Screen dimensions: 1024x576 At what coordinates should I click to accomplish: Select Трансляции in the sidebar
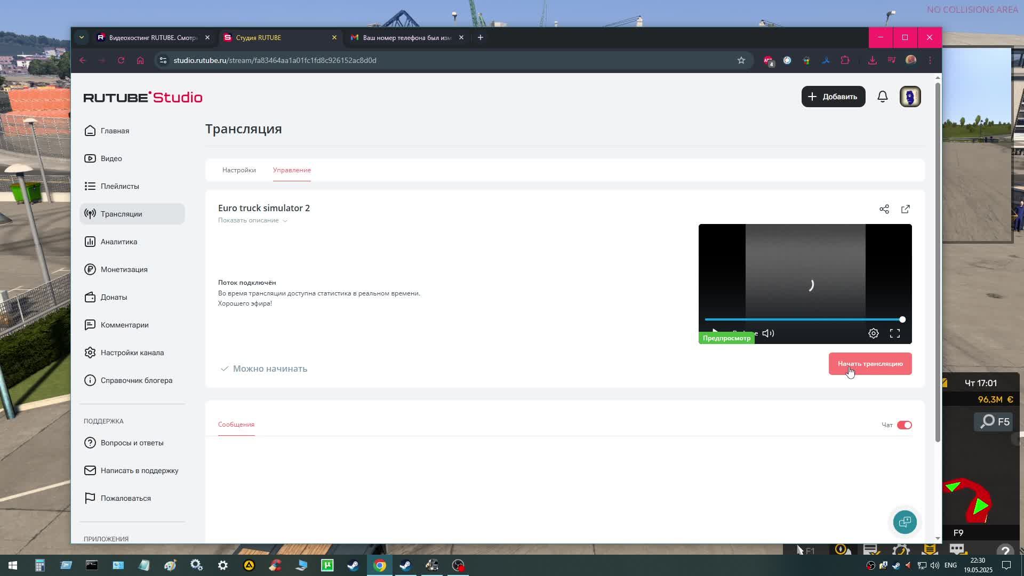click(132, 214)
